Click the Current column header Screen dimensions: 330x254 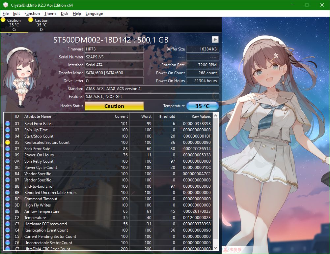pos(118,116)
